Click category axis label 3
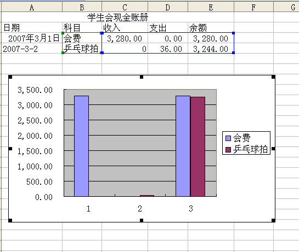The image size is (299, 252). click(x=191, y=209)
